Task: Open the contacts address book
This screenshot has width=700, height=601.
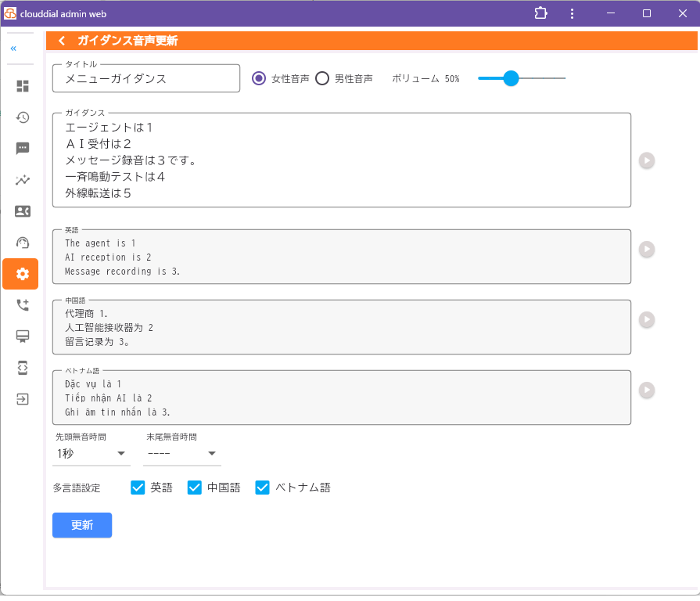Action: [22, 211]
